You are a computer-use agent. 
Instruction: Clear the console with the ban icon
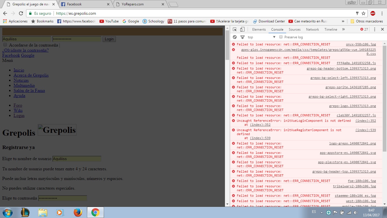click(x=235, y=37)
